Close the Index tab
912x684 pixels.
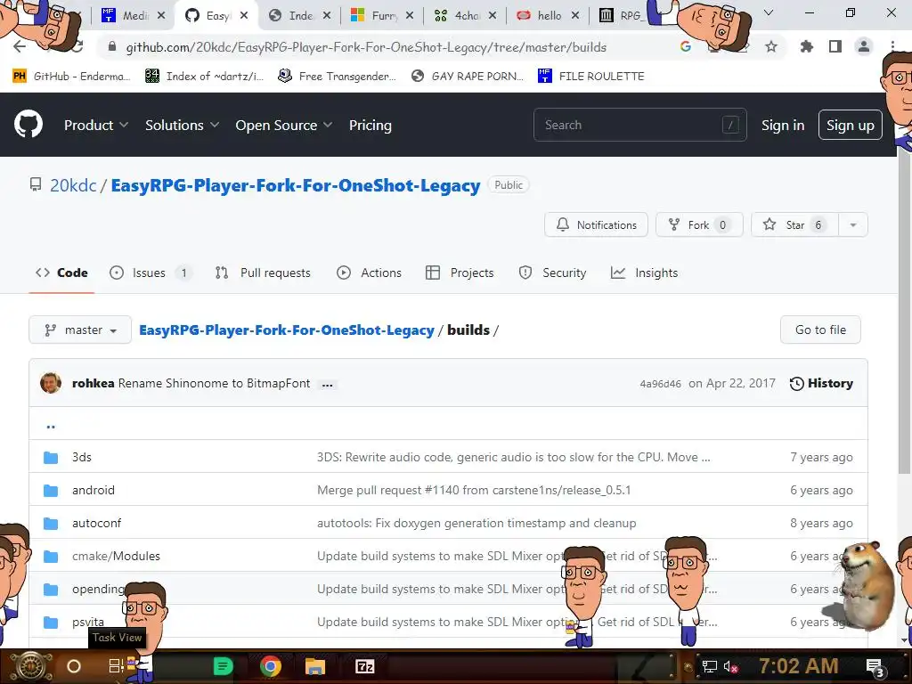click(x=327, y=16)
